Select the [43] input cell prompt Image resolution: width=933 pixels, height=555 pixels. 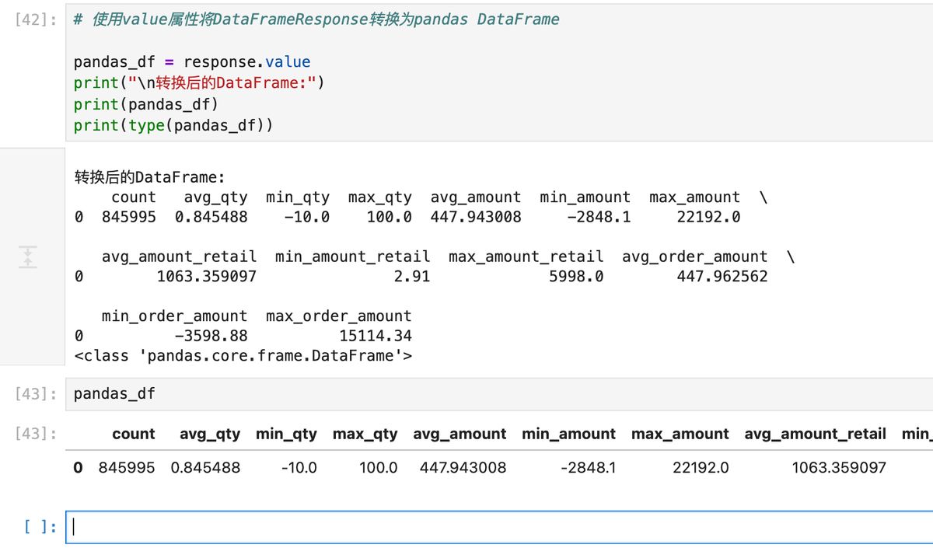pos(36,394)
